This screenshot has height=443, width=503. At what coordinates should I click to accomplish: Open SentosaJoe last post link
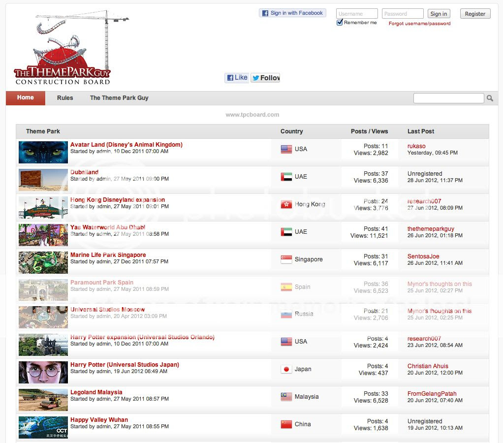pyautogui.click(x=423, y=256)
